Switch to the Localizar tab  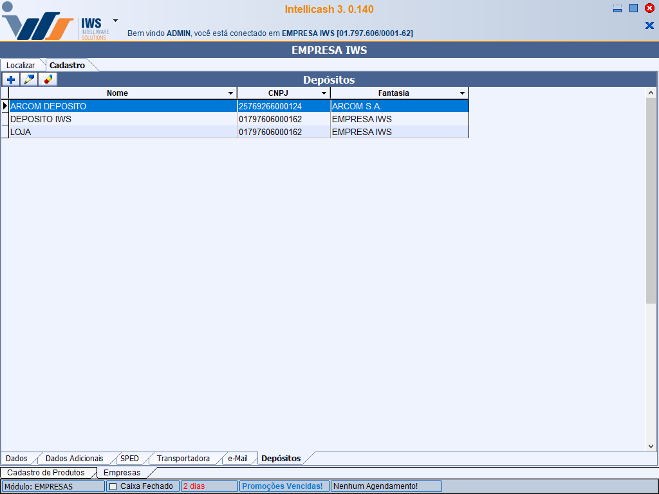pyautogui.click(x=21, y=65)
